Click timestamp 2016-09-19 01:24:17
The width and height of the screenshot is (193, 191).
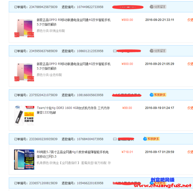(x=160, y=108)
